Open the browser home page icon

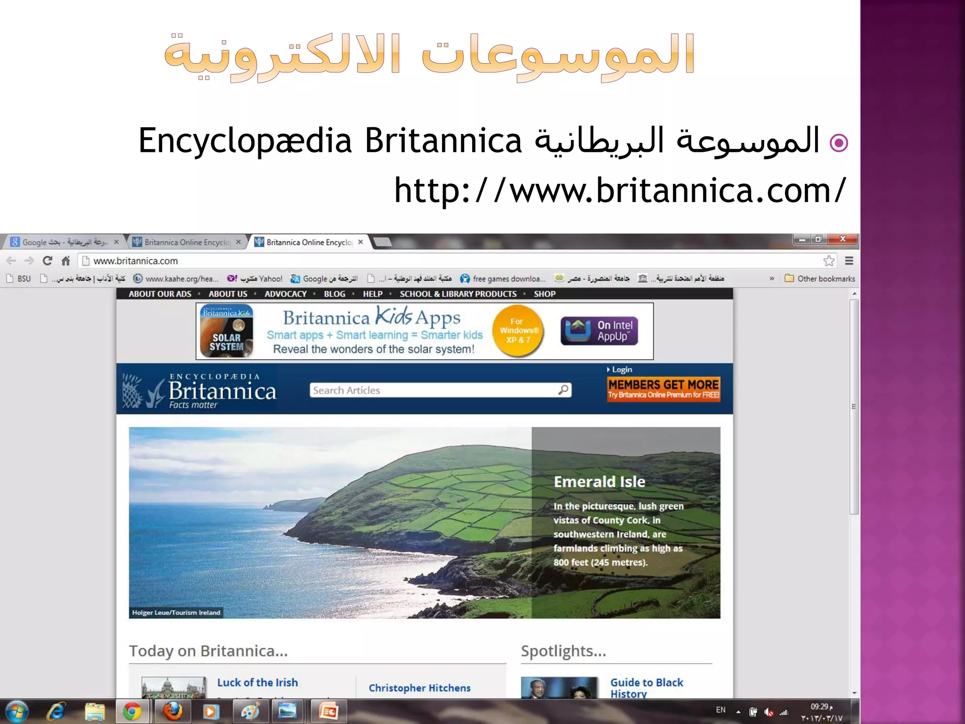point(66,261)
